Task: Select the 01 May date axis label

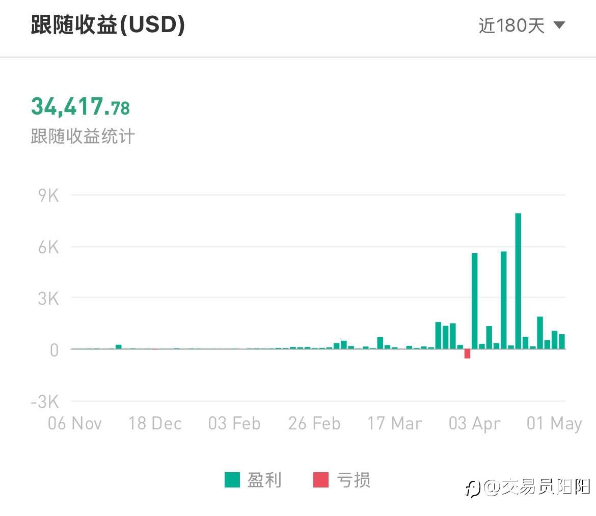Action: (x=554, y=423)
